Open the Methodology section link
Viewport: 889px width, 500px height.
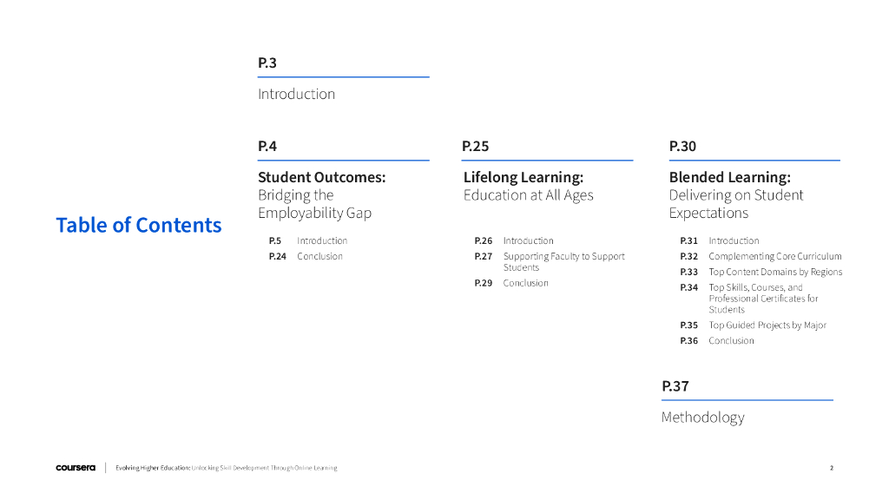pos(702,418)
